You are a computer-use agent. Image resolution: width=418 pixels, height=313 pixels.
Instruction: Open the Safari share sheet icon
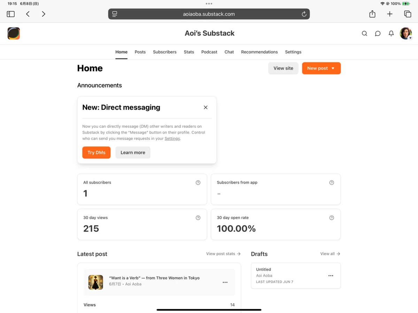coord(372,14)
